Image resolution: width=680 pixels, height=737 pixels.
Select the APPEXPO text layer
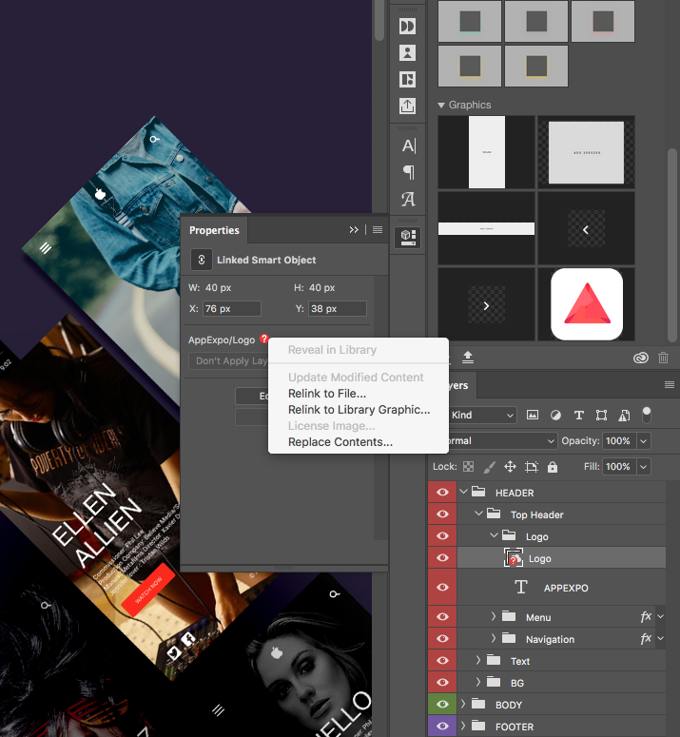tap(561, 588)
